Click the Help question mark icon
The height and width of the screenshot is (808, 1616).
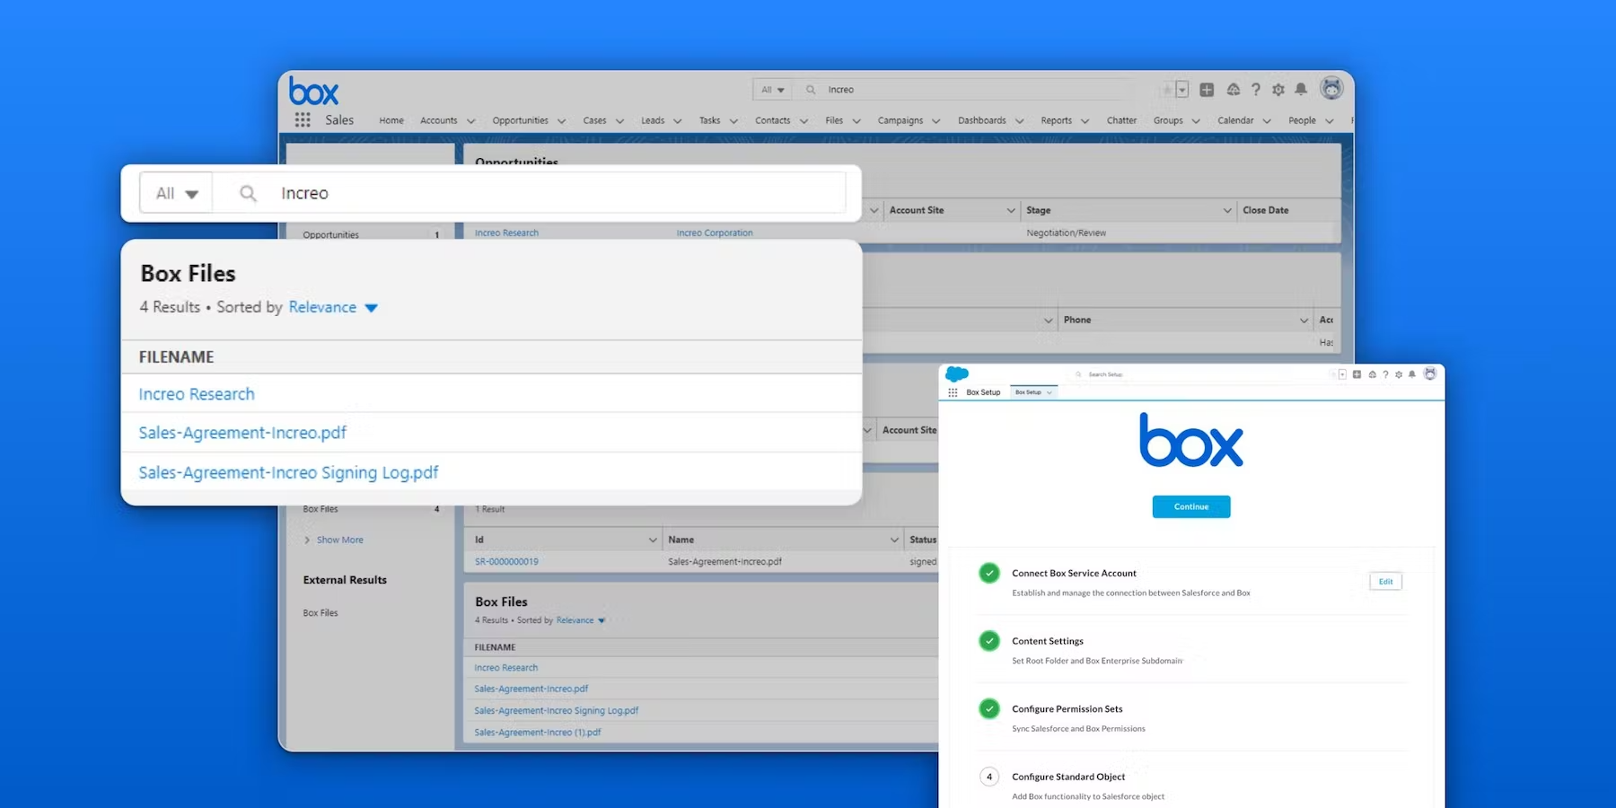coord(1255,89)
